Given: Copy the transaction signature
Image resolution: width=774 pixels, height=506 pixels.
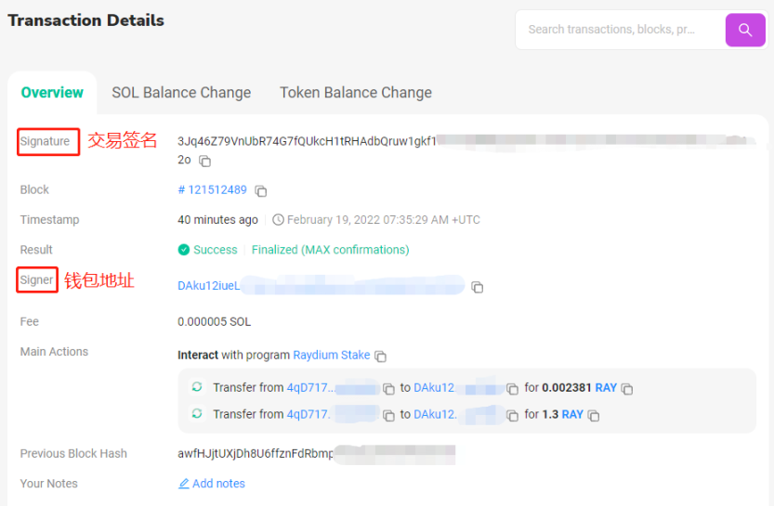Looking at the screenshot, I should click(x=205, y=161).
